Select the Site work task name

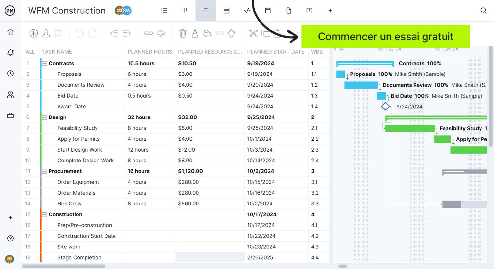point(69,247)
